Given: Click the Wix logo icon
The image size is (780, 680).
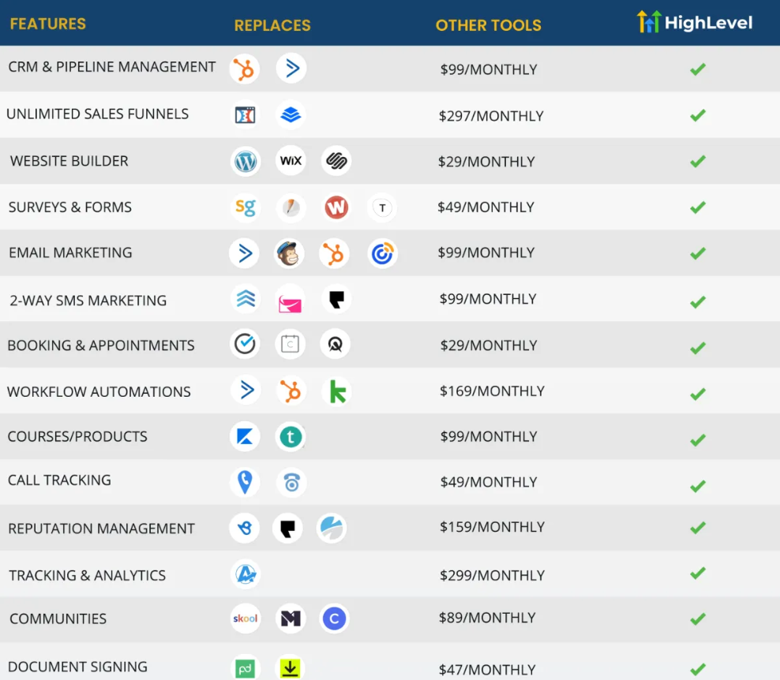Looking at the screenshot, I should click(291, 161).
